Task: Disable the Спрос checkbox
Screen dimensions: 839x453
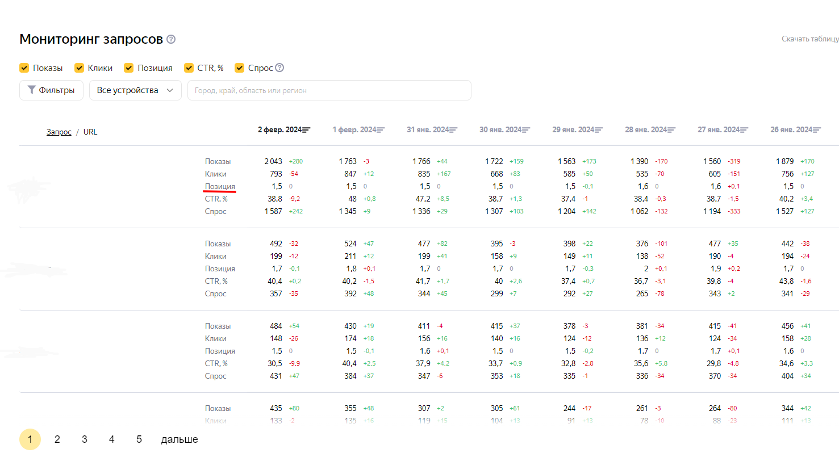Action: [240, 68]
